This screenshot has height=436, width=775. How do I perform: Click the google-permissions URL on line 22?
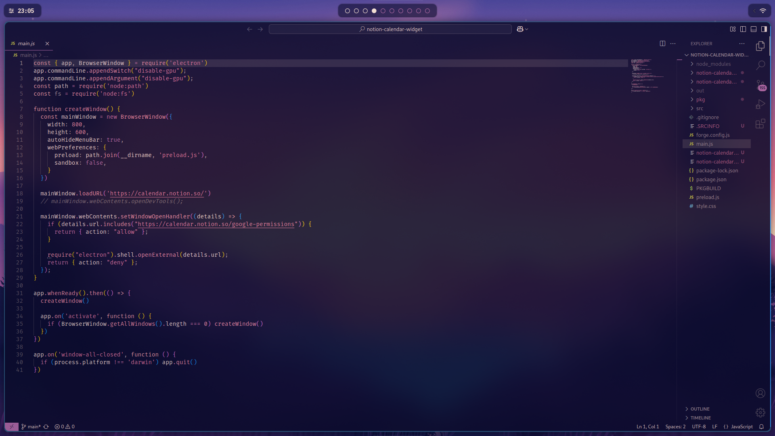pyautogui.click(x=216, y=224)
